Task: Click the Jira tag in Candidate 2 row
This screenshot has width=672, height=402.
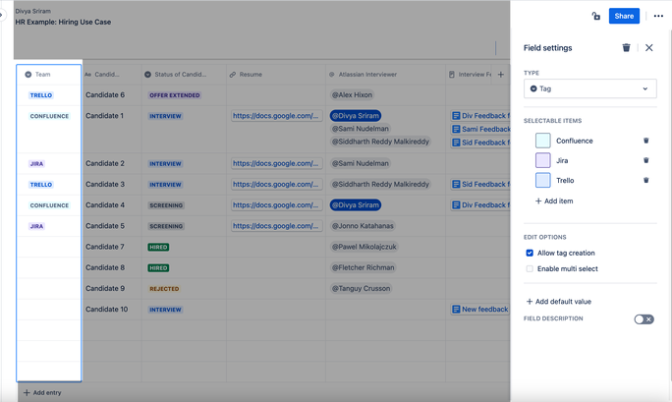Action: 36,164
